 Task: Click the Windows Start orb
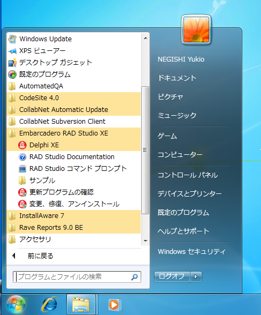pos(16,304)
